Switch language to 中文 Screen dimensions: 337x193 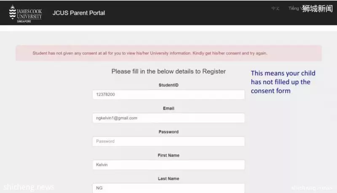(x=275, y=8)
